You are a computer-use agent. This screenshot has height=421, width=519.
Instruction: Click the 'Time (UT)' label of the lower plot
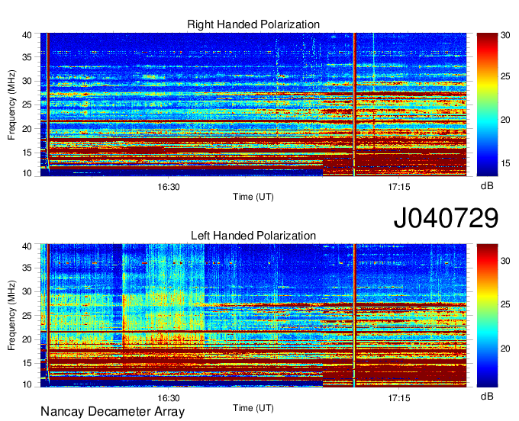[253, 408]
